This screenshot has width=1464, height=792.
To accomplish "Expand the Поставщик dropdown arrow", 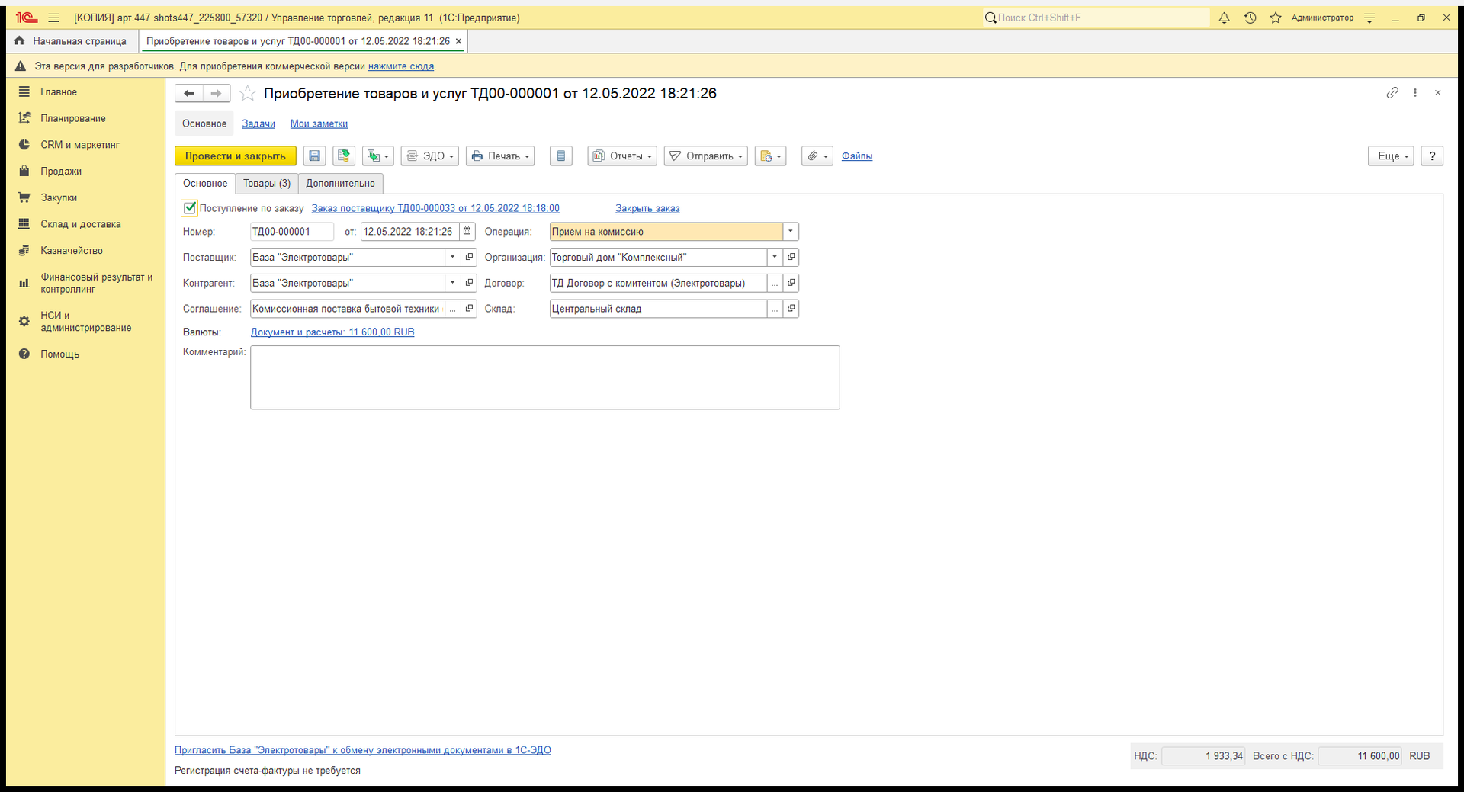I will pos(452,257).
